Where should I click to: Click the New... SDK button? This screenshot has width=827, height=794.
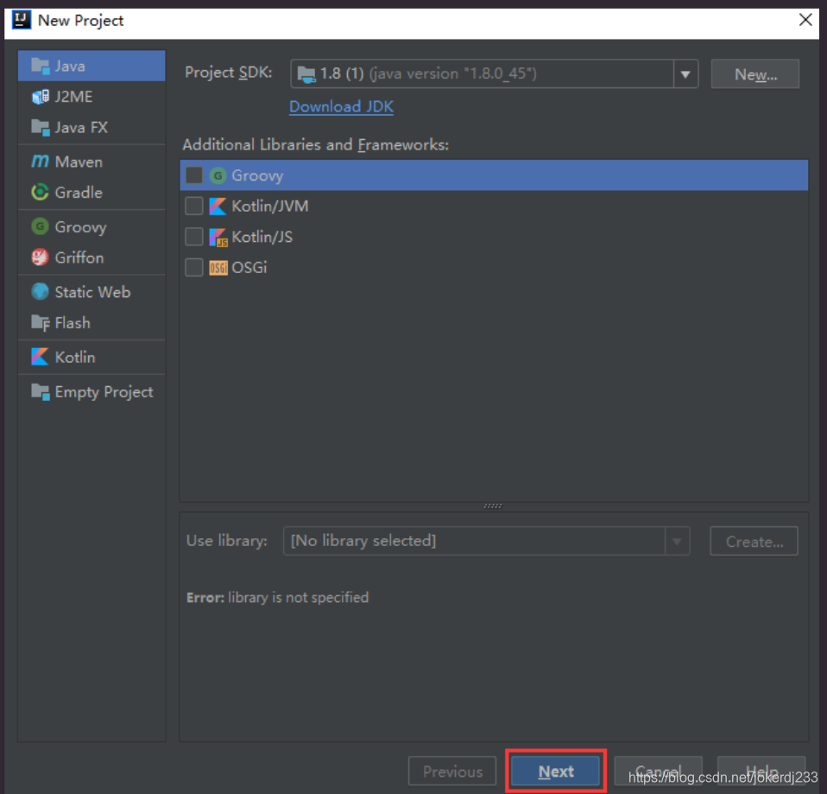point(755,74)
